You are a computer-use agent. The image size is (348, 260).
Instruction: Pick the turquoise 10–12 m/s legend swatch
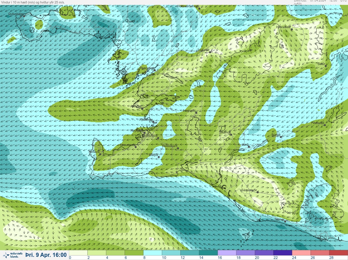coord(171,253)
